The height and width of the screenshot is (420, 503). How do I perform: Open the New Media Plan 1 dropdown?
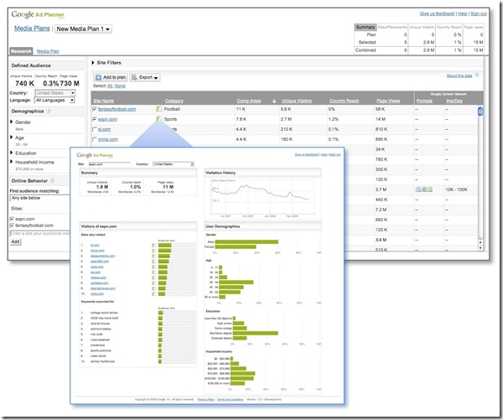coord(83,29)
